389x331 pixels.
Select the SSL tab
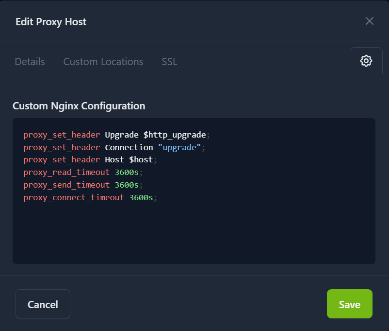point(169,62)
